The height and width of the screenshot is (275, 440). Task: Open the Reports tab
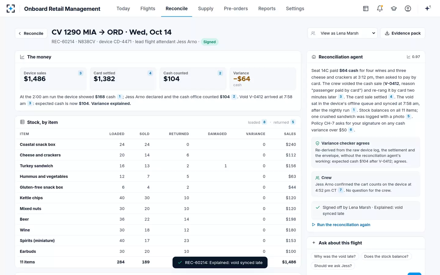tap(267, 9)
